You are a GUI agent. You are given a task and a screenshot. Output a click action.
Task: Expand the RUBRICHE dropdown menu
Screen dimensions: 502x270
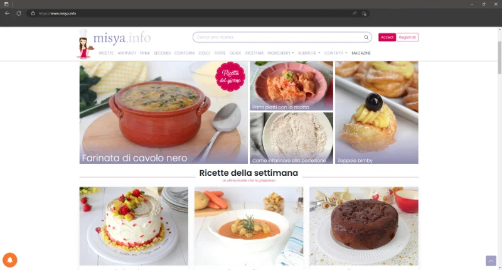309,53
